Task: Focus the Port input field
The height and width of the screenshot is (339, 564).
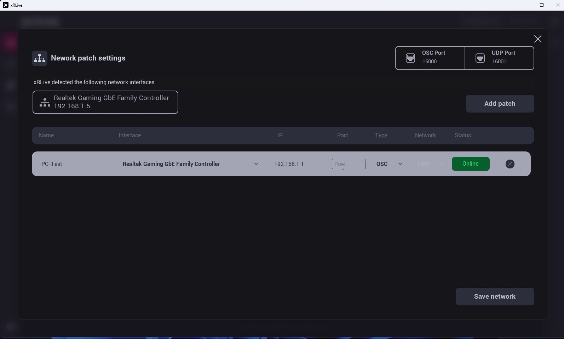Action: pyautogui.click(x=349, y=164)
